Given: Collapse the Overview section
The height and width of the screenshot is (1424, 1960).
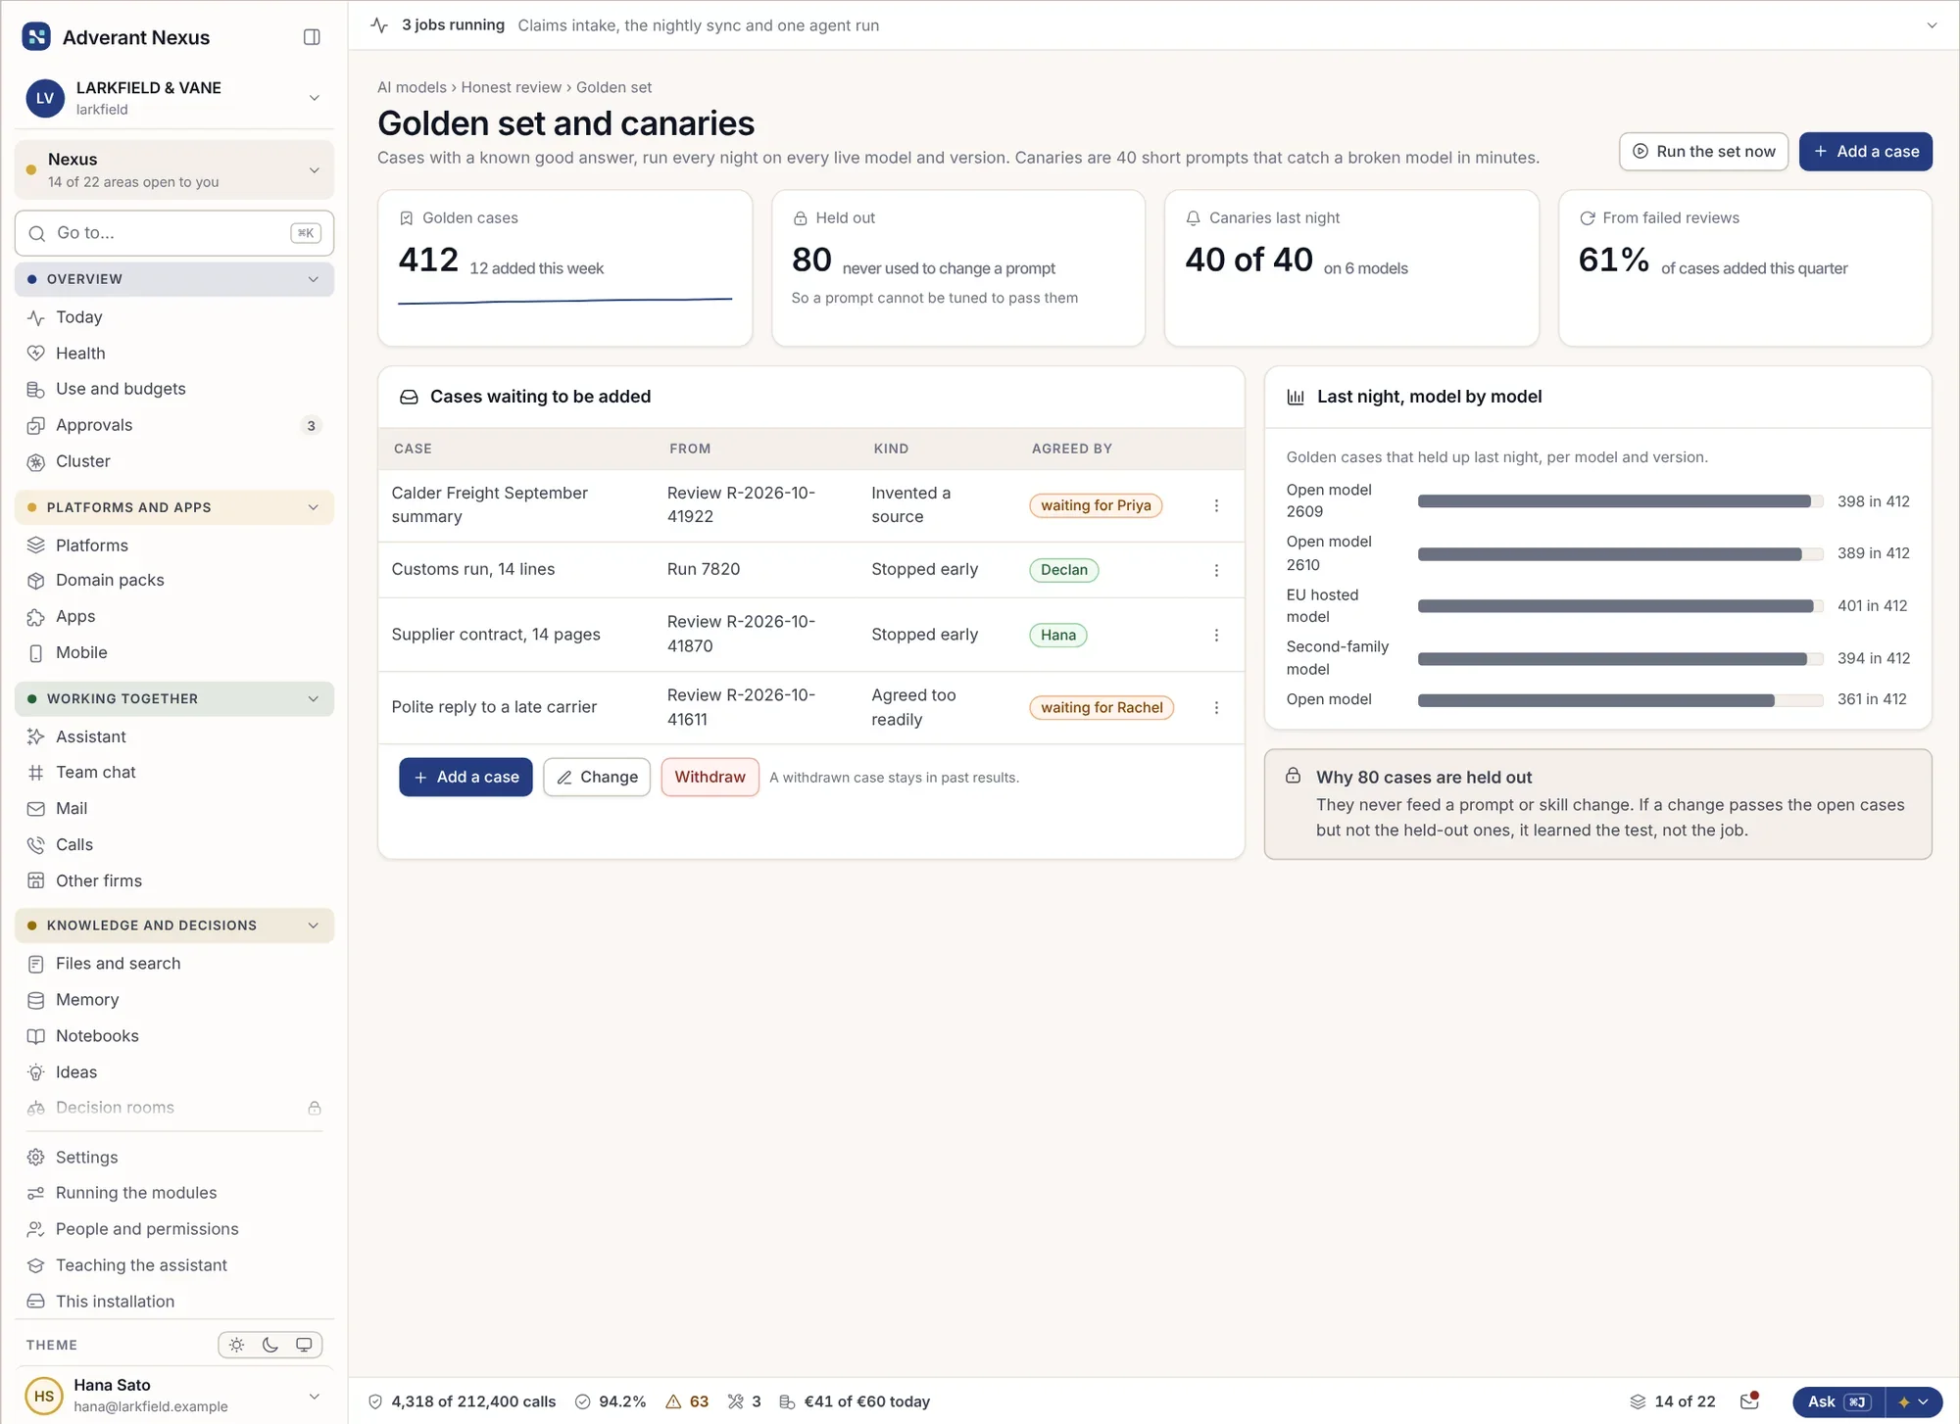Looking at the screenshot, I should (x=174, y=279).
